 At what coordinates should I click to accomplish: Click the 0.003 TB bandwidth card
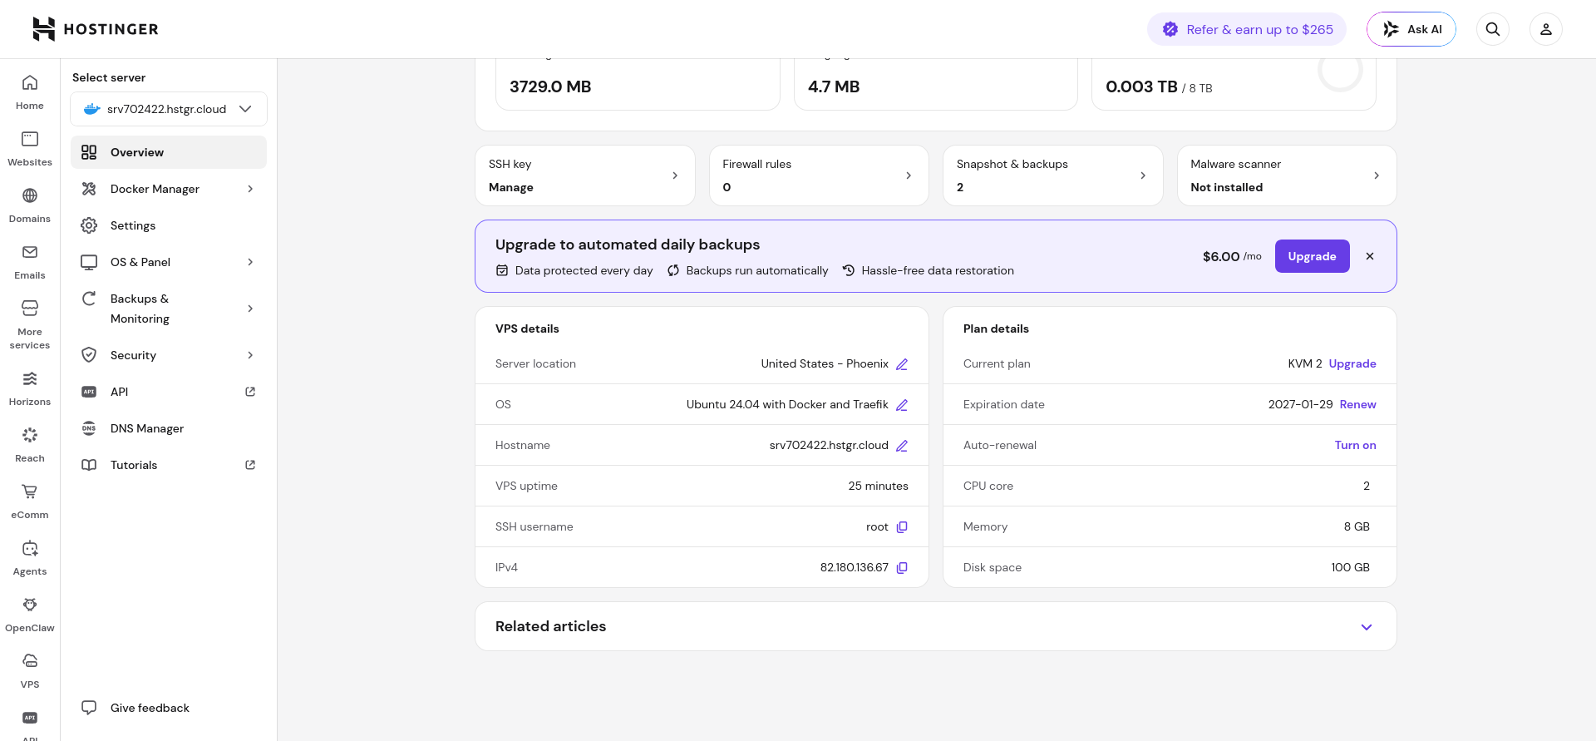[1234, 84]
